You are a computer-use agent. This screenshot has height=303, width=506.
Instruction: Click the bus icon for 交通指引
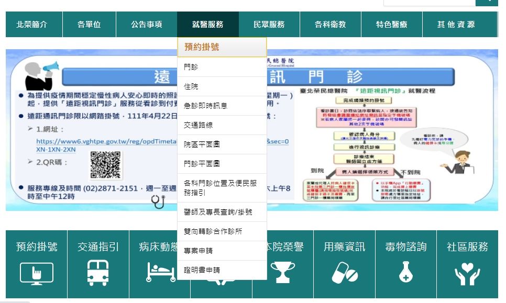click(x=98, y=272)
